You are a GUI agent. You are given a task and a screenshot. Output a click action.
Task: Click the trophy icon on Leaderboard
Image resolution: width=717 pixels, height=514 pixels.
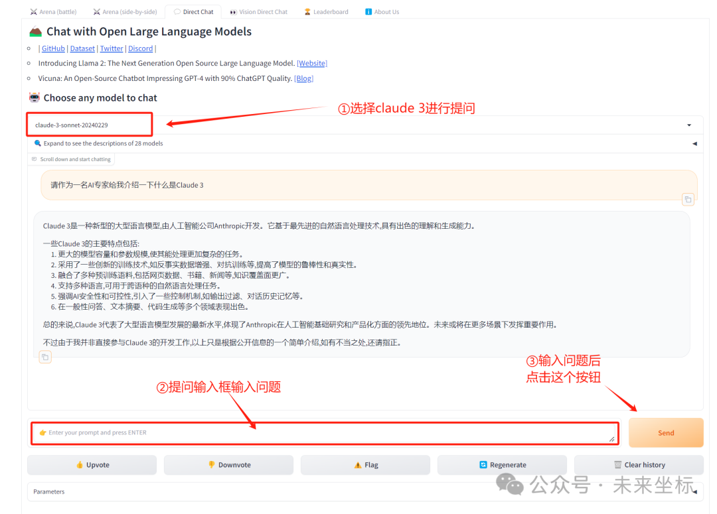(307, 12)
